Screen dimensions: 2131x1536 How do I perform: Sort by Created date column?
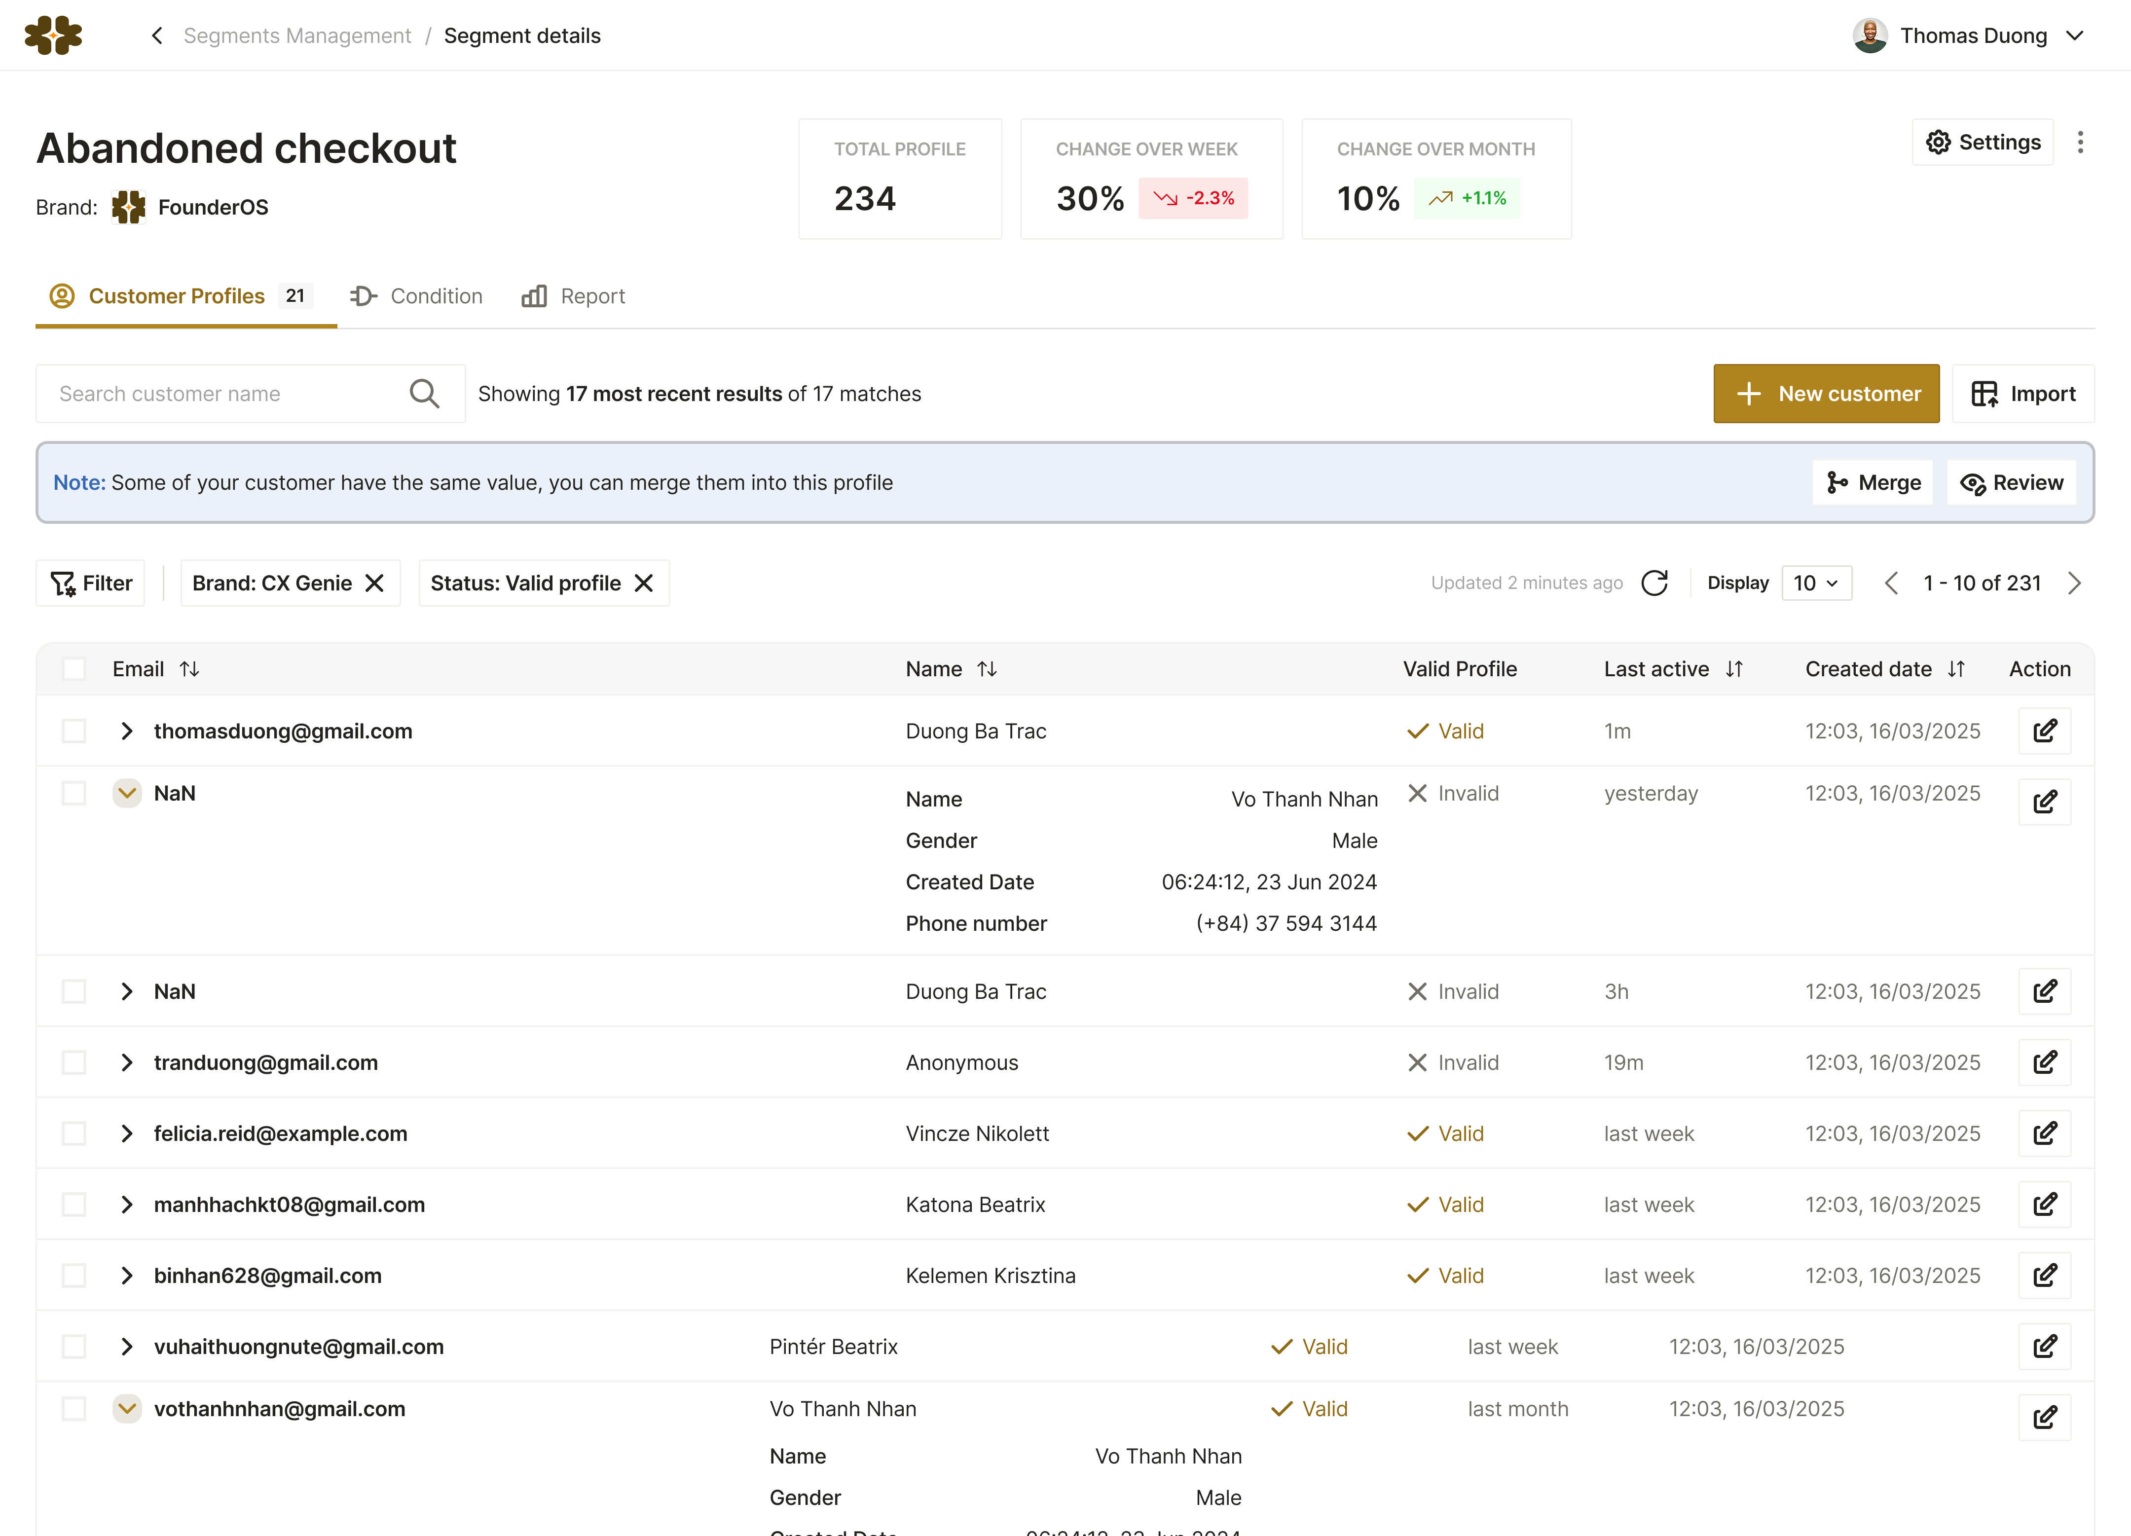pos(1956,669)
